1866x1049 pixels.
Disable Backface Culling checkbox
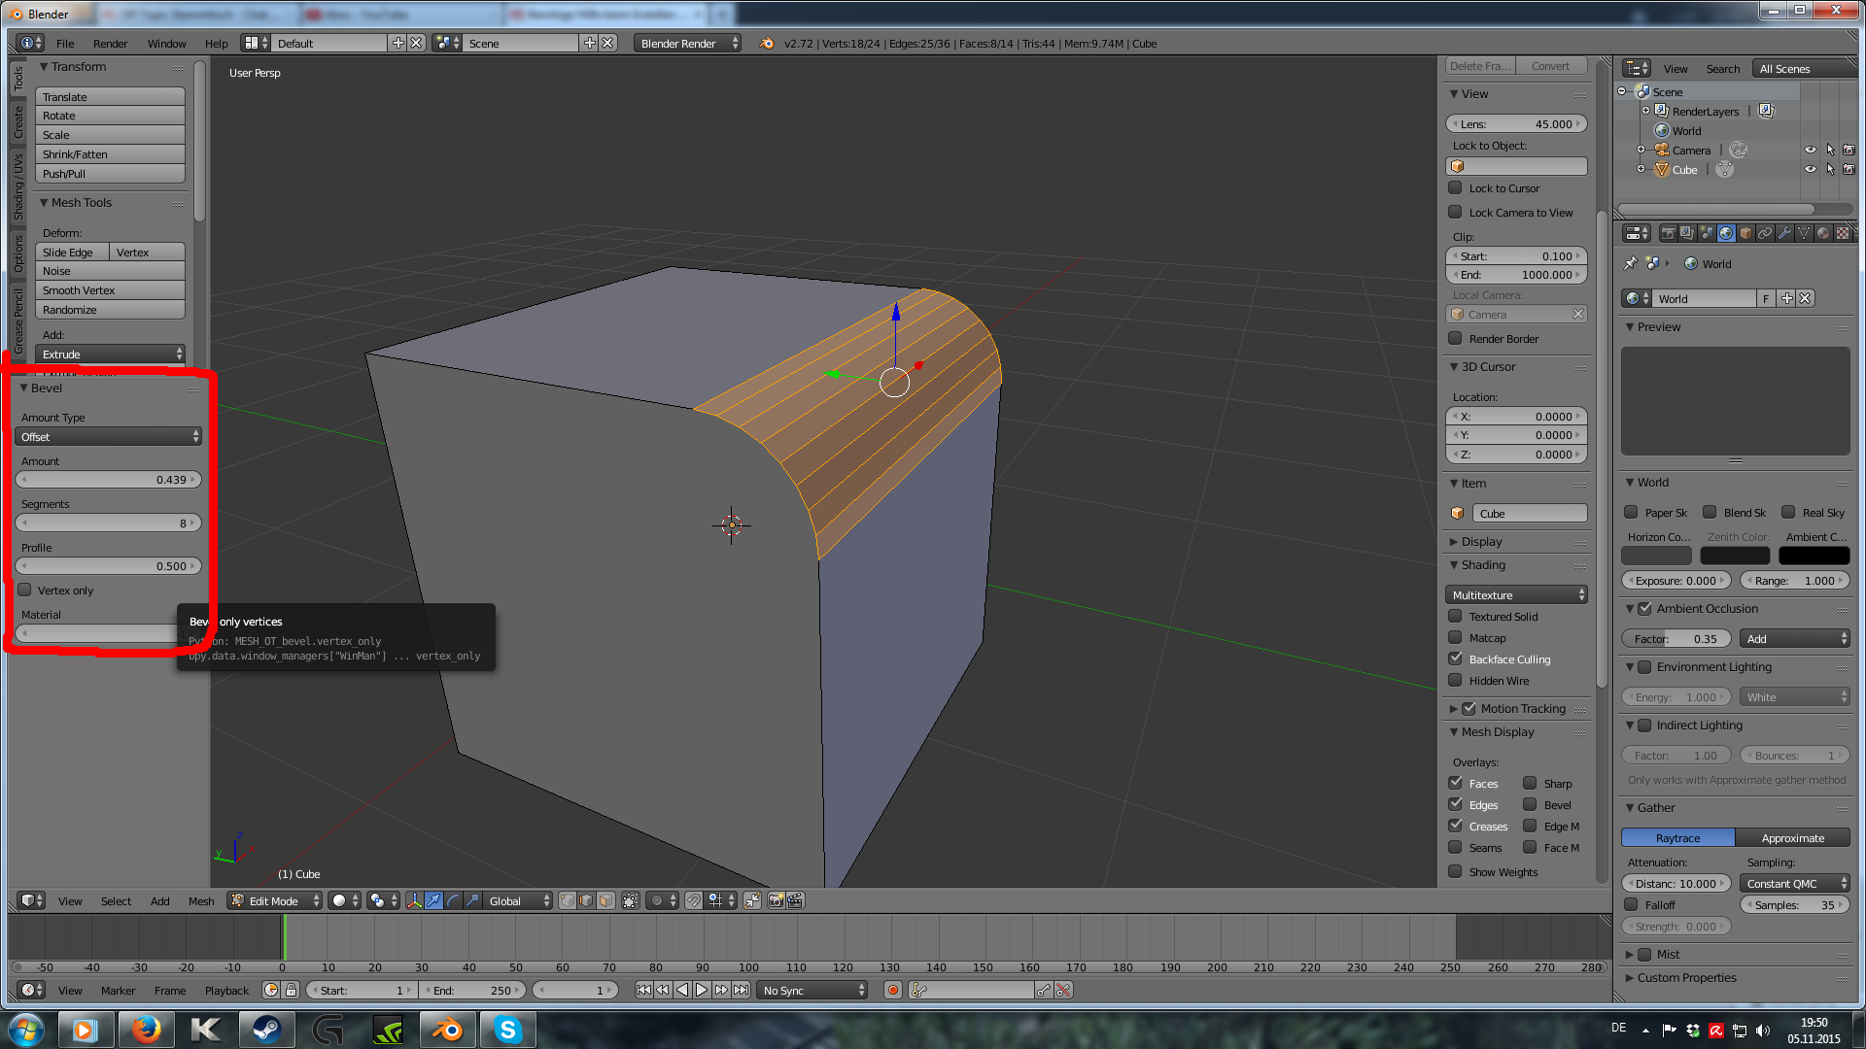click(1456, 660)
